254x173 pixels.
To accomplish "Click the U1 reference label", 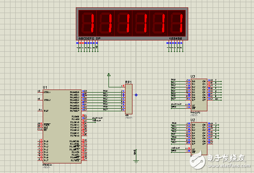I will (45, 87).
